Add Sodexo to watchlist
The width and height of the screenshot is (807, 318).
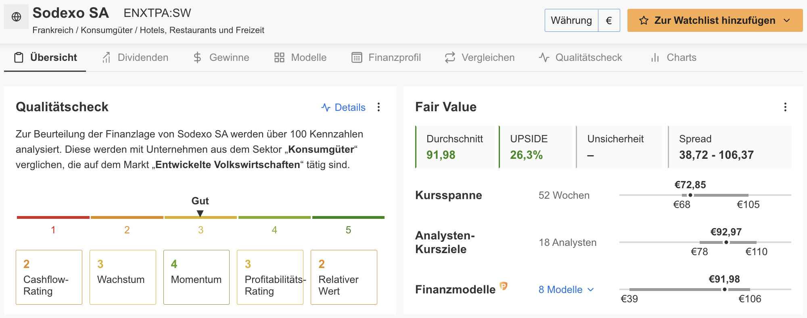pyautogui.click(x=715, y=21)
